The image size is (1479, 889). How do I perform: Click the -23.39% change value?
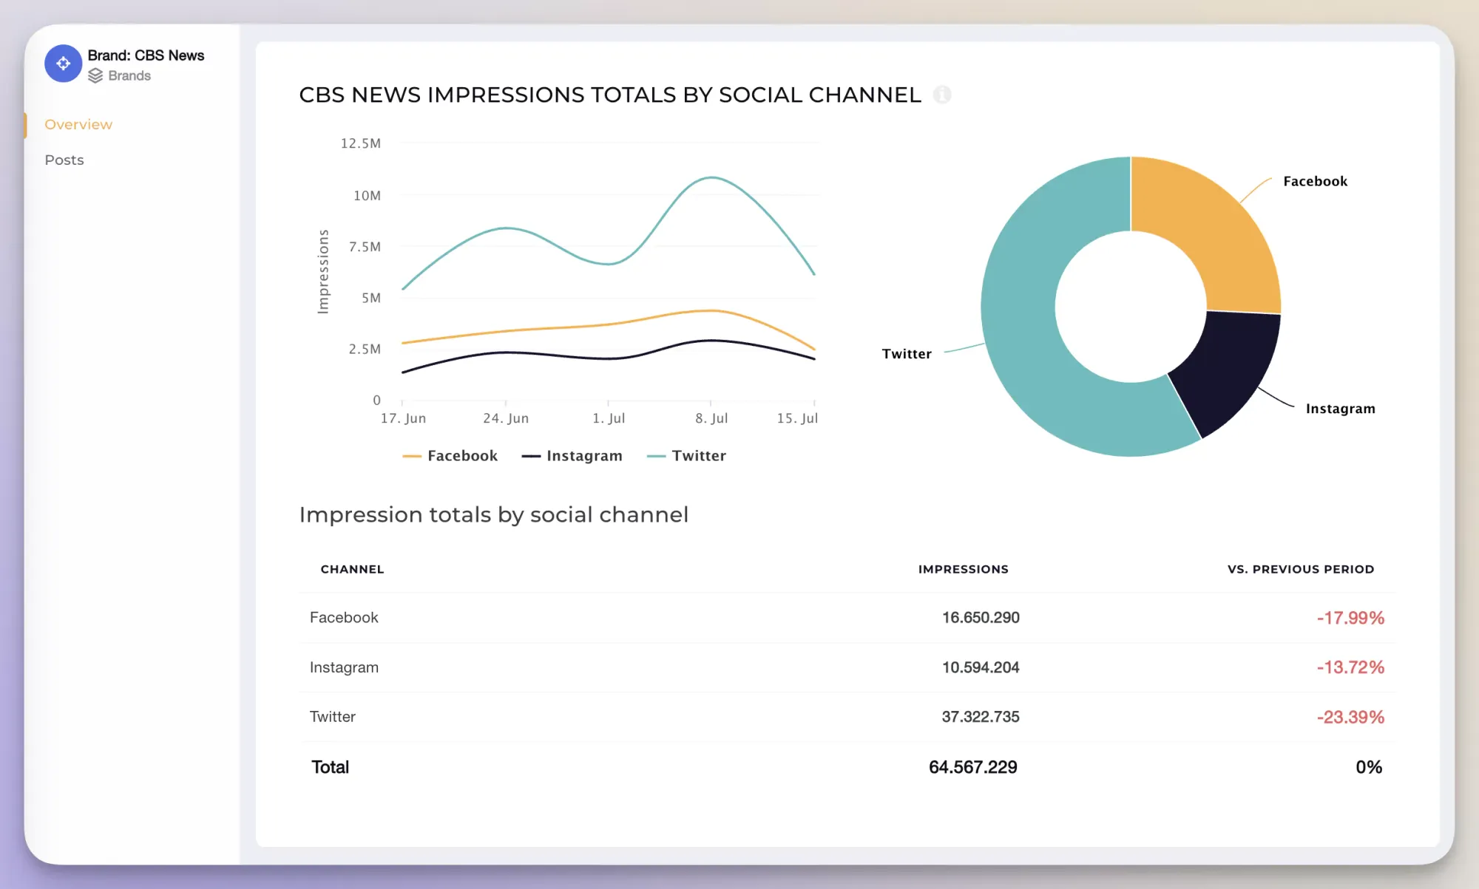pos(1350,717)
